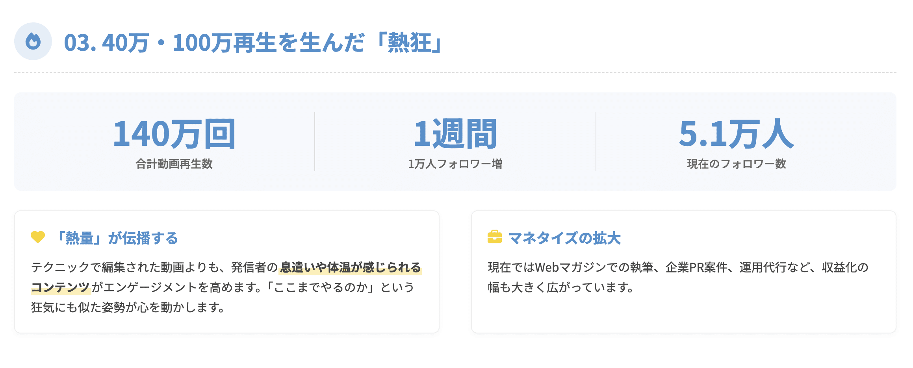
Task: Select the heading 03. 40万・100万再生を生んだ「熱狂」
Action: pyautogui.click(x=254, y=42)
